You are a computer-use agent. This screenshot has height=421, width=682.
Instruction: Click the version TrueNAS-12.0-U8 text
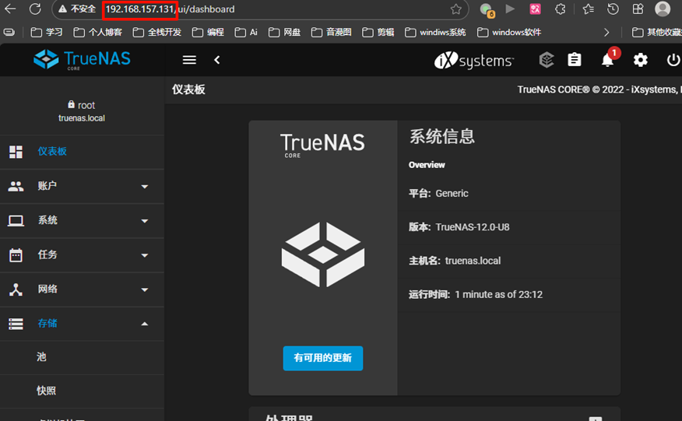[x=473, y=227]
